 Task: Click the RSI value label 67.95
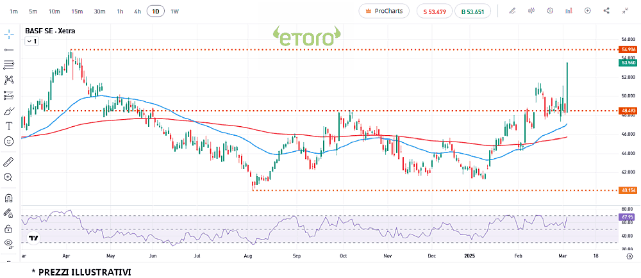[628, 217]
